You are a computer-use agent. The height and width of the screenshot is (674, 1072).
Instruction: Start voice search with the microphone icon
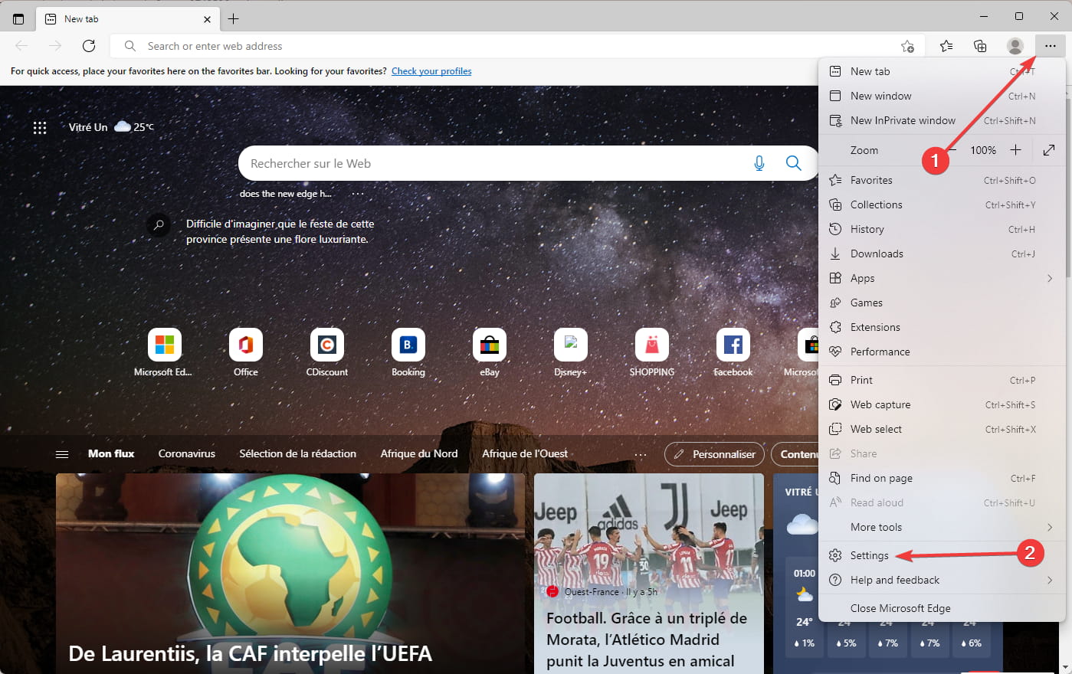(x=759, y=163)
